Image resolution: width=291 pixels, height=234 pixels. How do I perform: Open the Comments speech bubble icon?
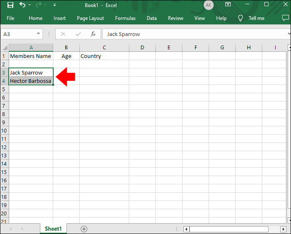click(286, 18)
